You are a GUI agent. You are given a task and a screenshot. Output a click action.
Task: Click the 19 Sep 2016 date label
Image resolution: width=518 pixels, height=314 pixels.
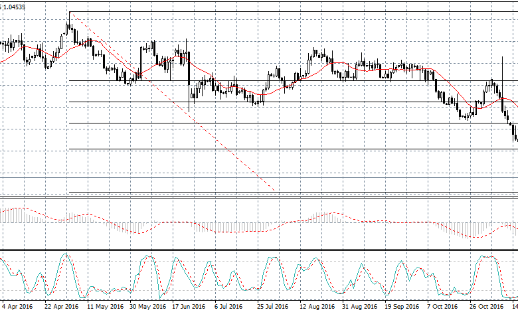(x=400, y=307)
